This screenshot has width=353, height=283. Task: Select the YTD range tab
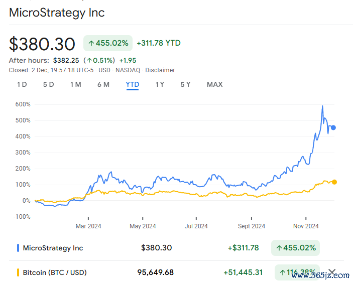click(x=133, y=85)
